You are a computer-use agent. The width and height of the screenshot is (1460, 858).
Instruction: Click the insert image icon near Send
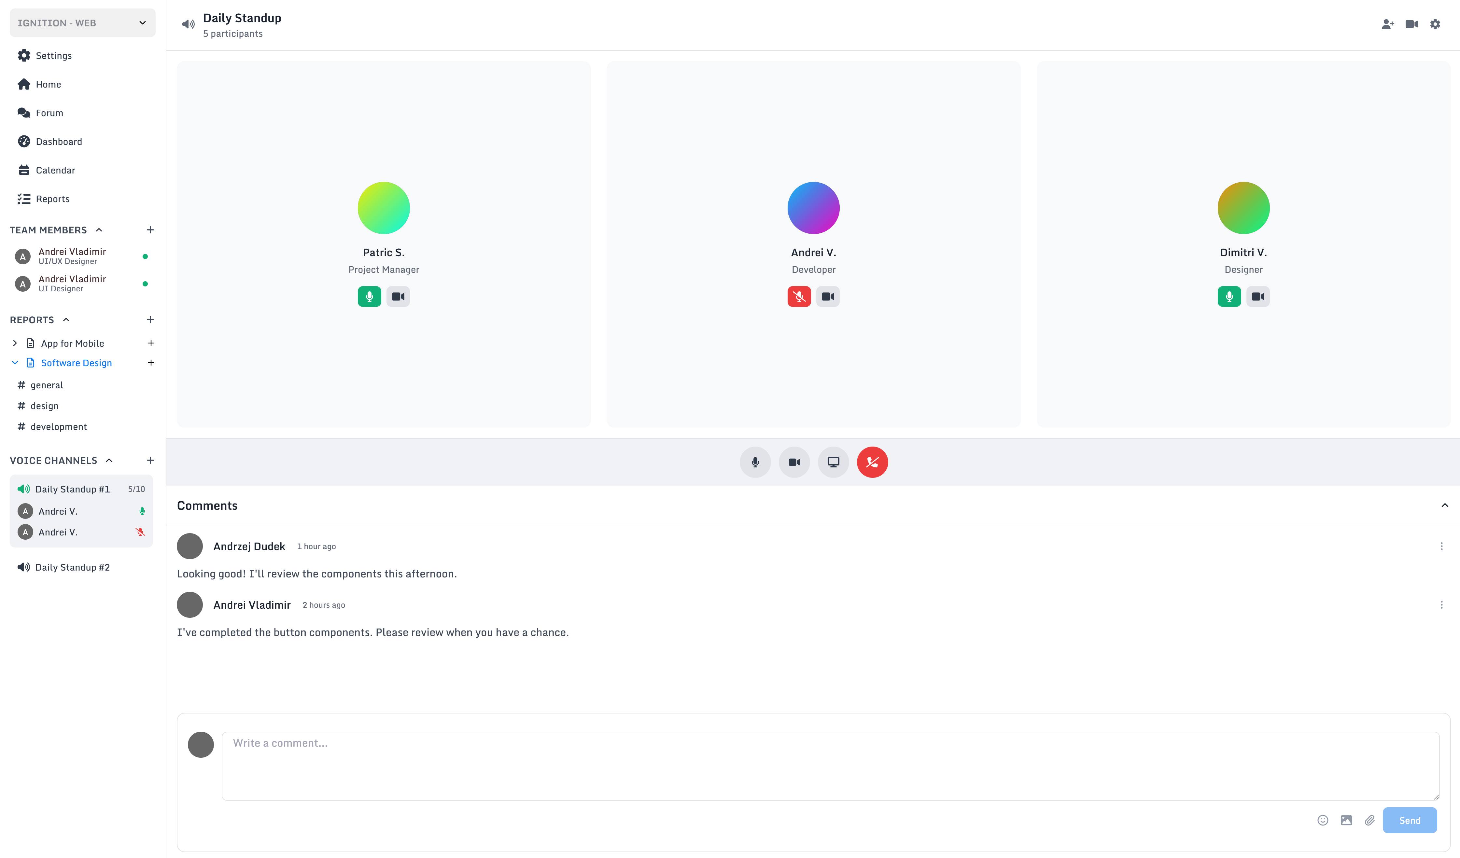[x=1346, y=820]
